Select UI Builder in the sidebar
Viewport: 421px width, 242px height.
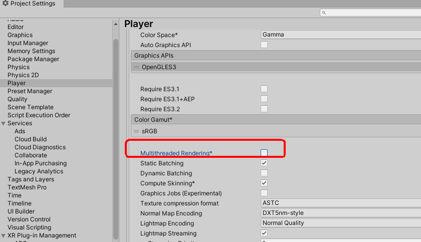tap(21, 211)
